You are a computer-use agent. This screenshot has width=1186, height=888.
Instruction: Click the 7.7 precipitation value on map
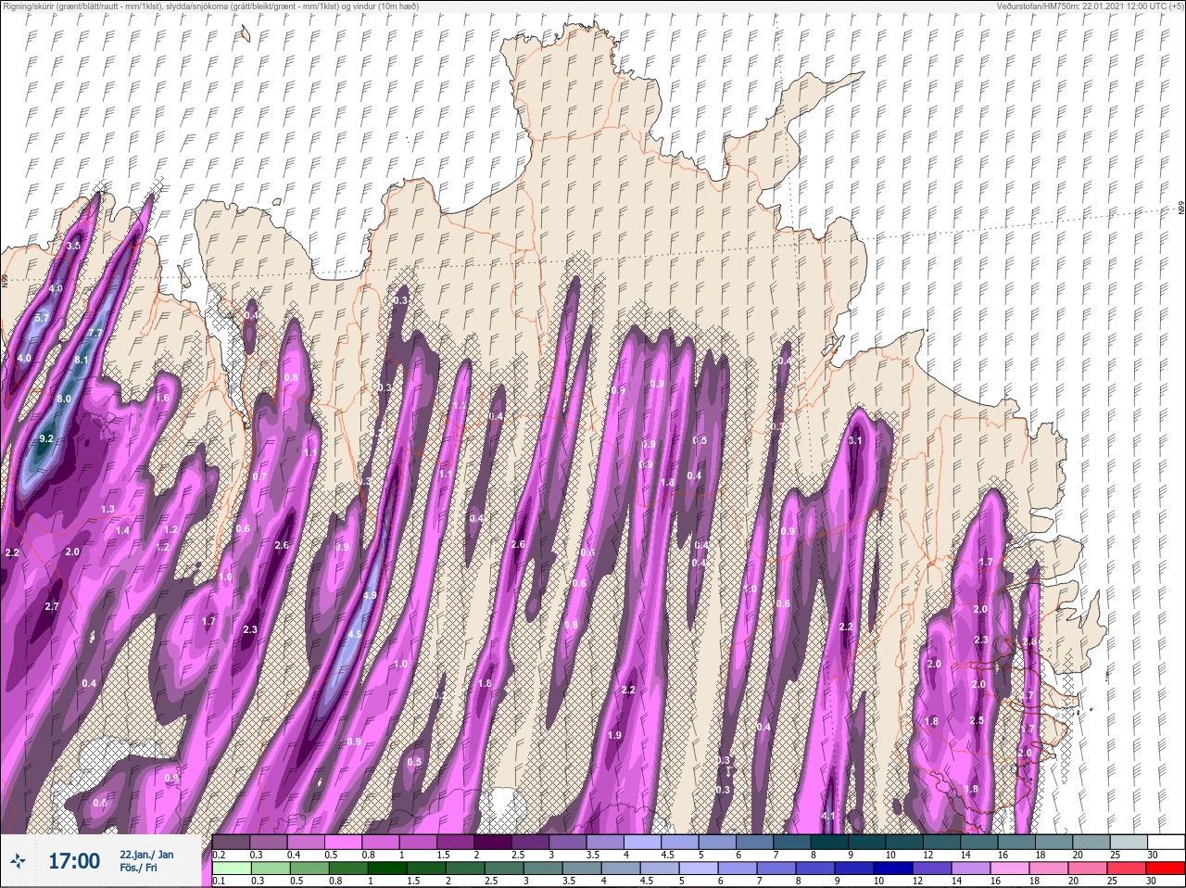pyautogui.click(x=95, y=334)
